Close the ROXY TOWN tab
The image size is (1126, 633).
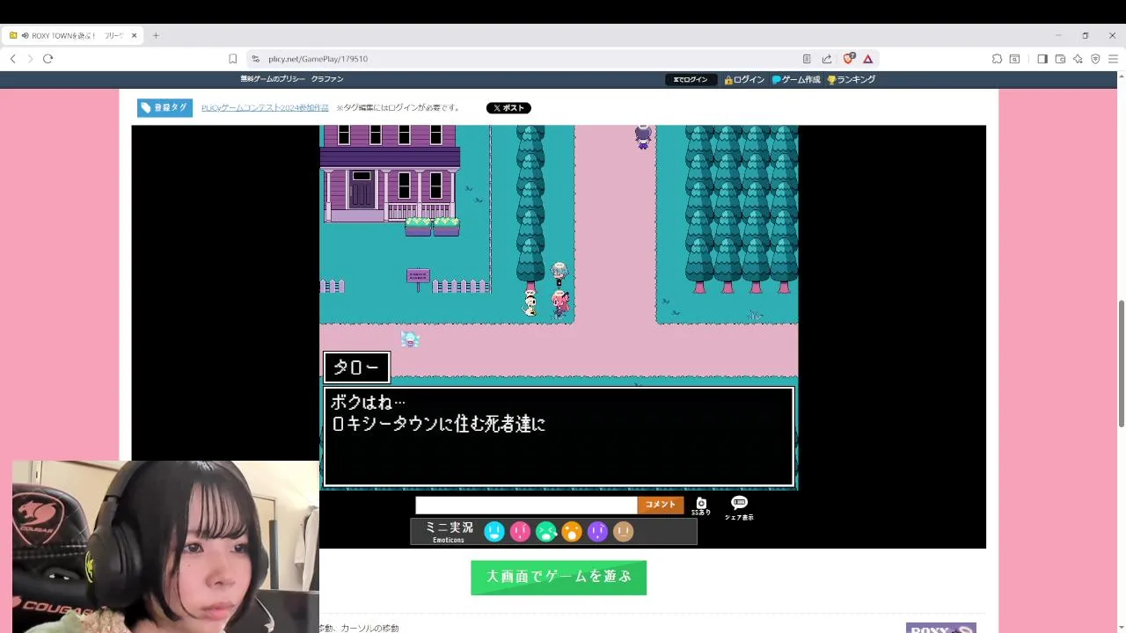(x=134, y=35)
